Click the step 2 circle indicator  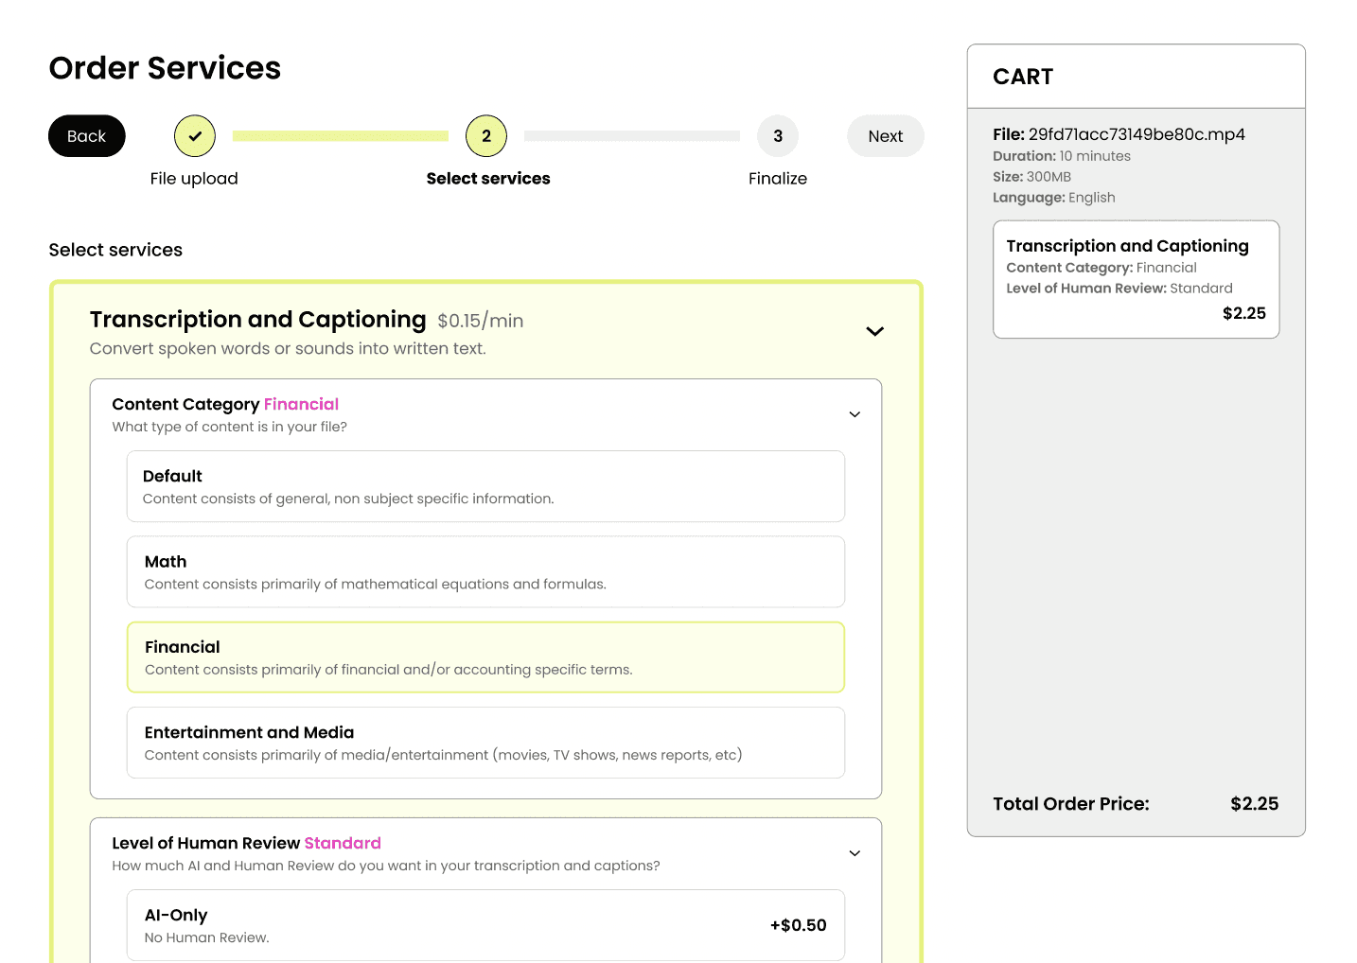point(486,136)
